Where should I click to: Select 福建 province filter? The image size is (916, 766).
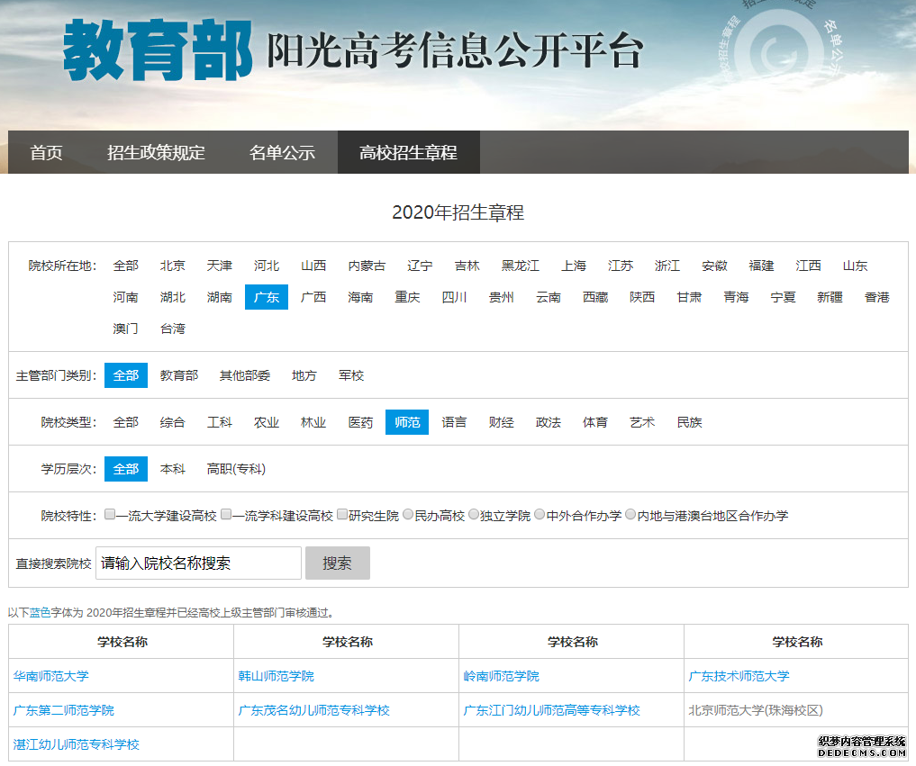pos(761,266)
